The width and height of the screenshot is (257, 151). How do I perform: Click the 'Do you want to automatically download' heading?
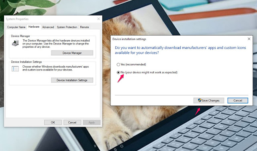[x=180, y=50]
